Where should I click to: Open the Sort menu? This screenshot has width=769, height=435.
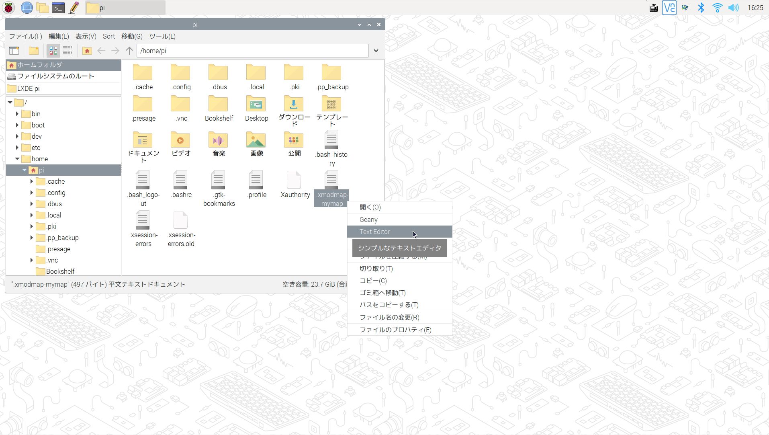[108, 36]
